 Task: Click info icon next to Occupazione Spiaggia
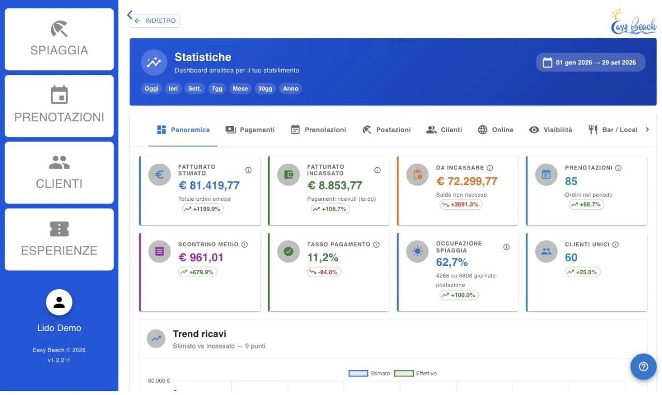[x=506, y=247]
